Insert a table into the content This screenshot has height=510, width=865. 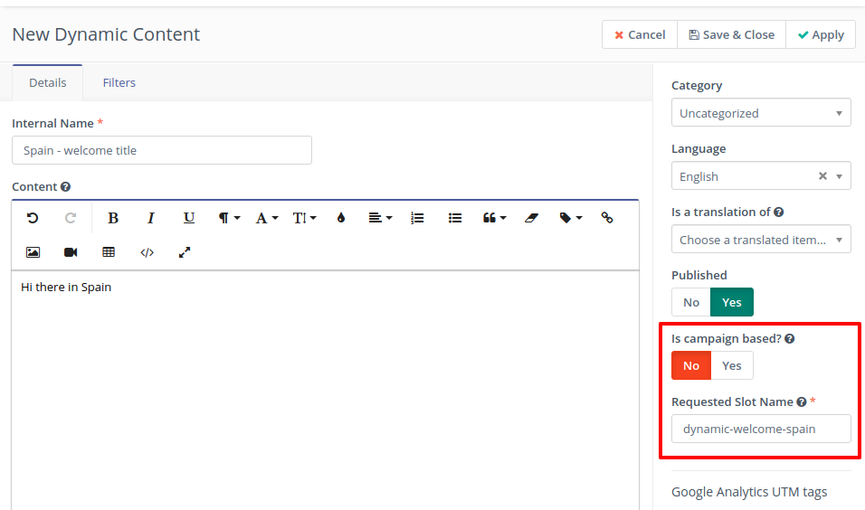pos(109,252)
